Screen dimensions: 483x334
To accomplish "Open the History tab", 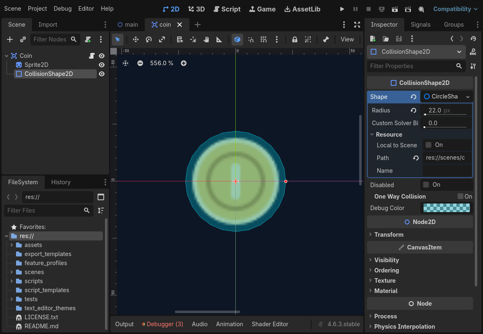I will tap(61, 182).
